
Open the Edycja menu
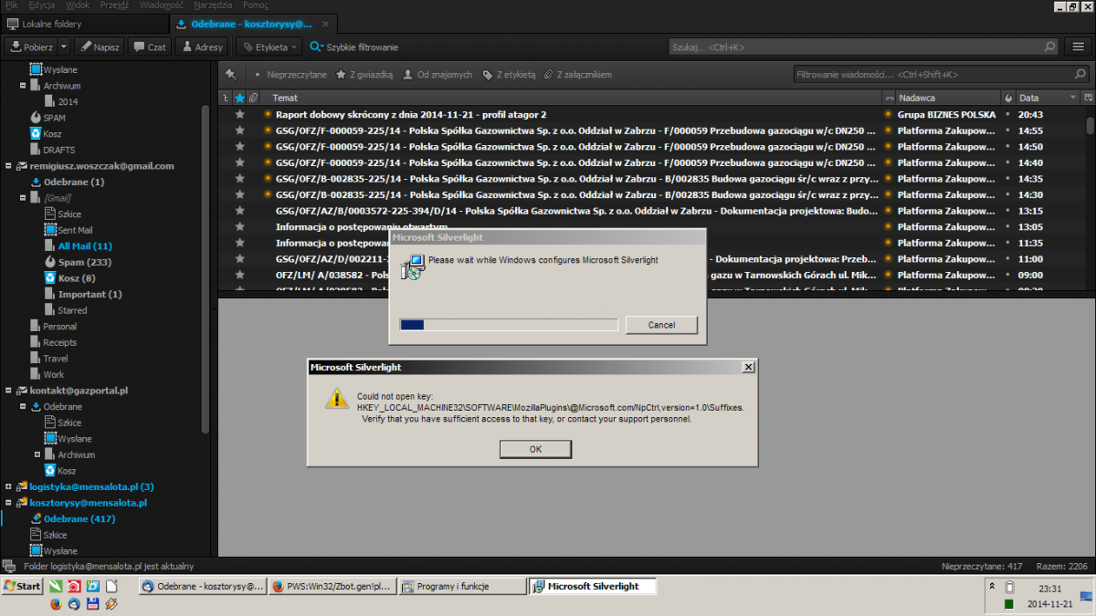pyautogui.click(x=42, y=5)
